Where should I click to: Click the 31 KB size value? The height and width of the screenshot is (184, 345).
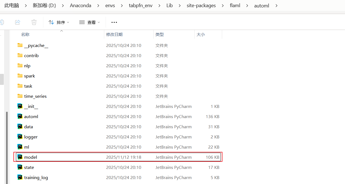[214, 127]
